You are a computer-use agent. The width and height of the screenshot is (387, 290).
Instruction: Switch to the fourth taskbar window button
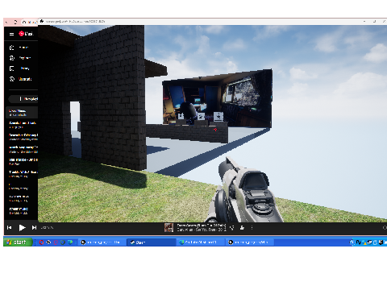tap(250, 242)
